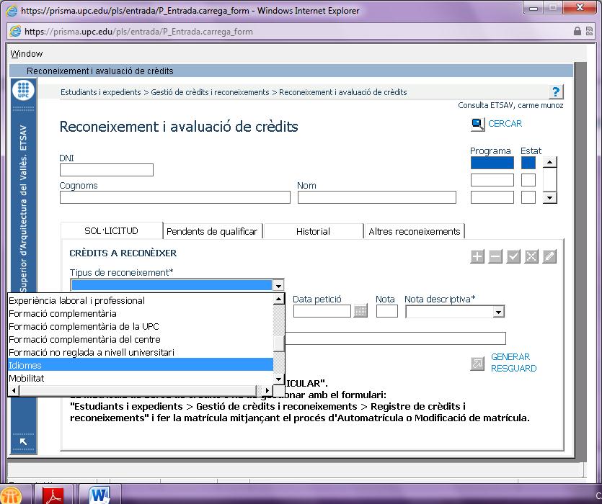
Task: Open the Pendents de qualificar tab
Action: (x=212, y=231)
